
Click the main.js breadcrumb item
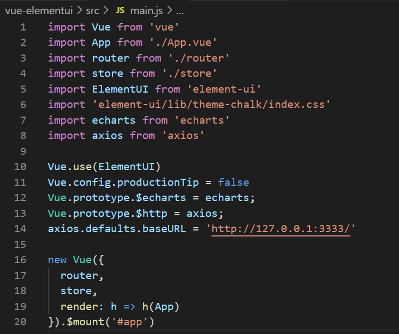pos(146,11)
